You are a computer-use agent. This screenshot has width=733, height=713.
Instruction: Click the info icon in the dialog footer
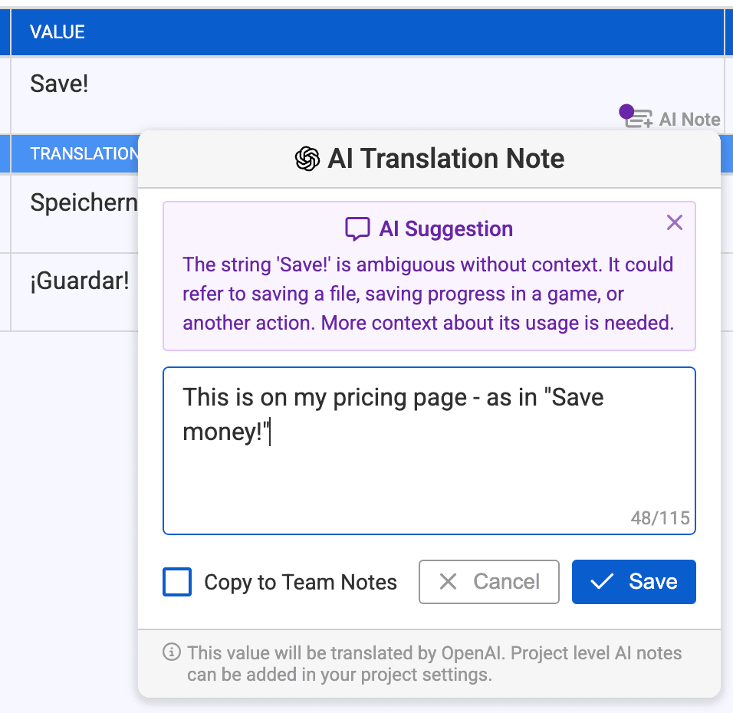[170, 653]
